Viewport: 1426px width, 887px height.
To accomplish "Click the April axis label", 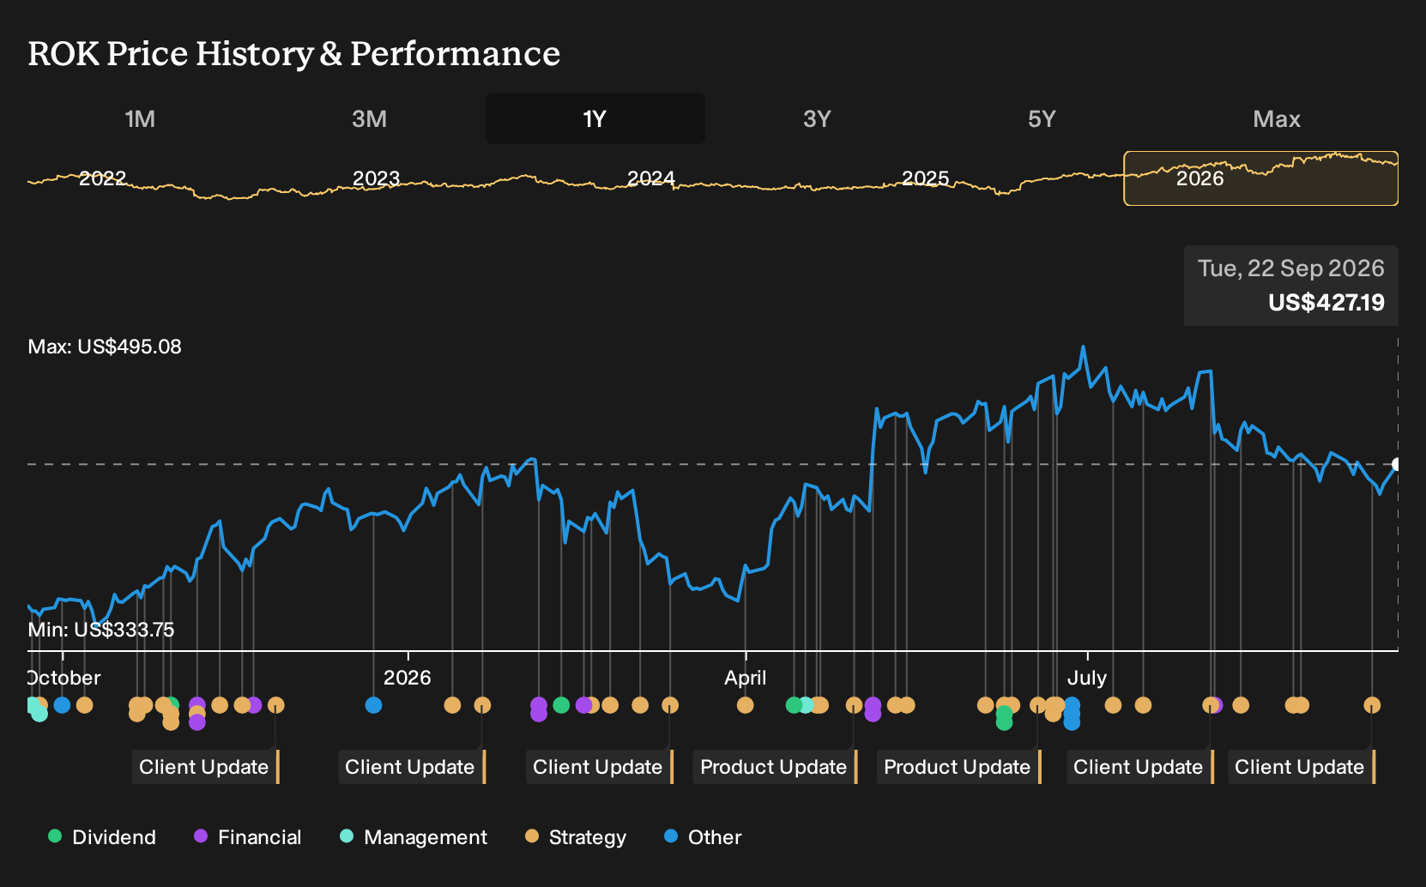I will (745, 678).
